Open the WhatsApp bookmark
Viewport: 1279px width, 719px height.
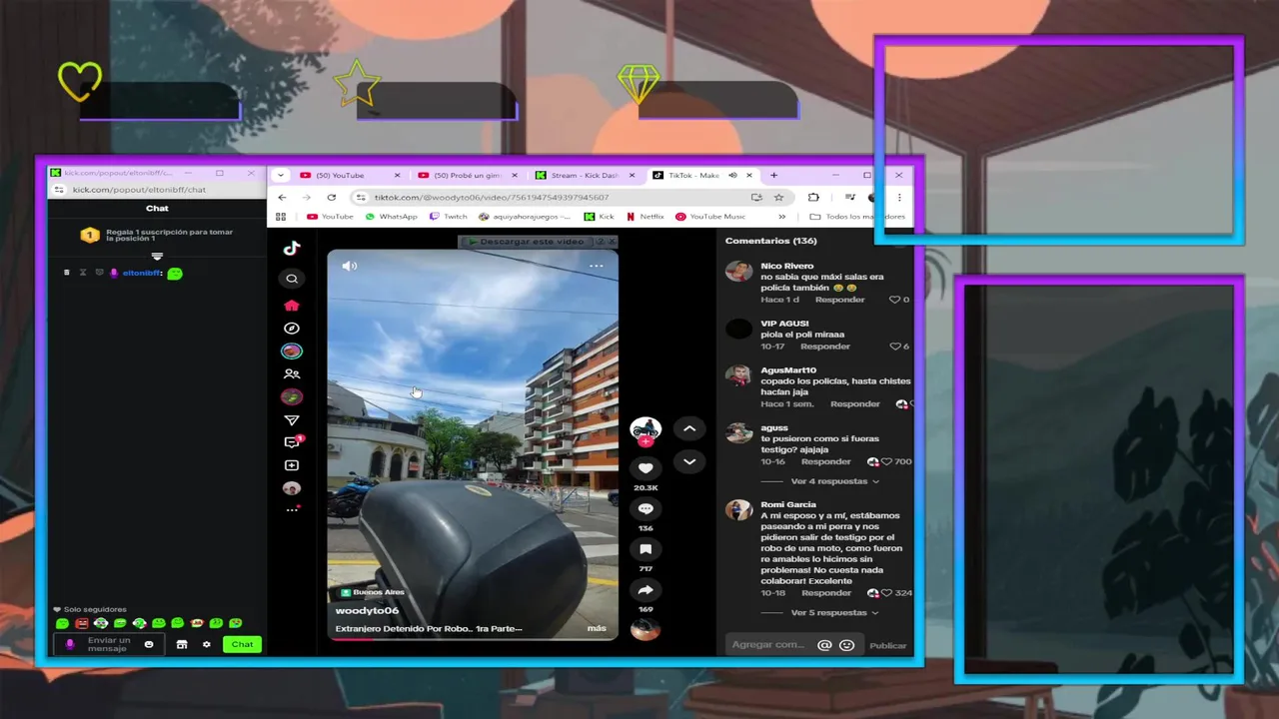tap(391, 217)
